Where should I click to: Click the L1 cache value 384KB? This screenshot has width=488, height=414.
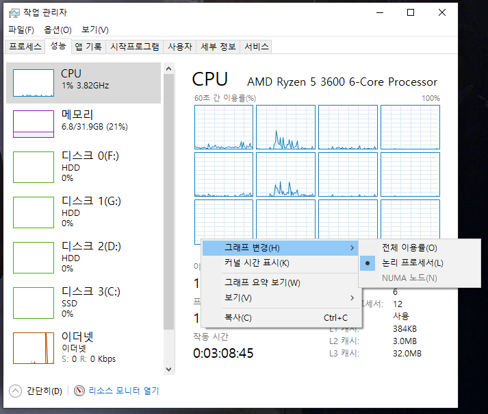point(404,329)
